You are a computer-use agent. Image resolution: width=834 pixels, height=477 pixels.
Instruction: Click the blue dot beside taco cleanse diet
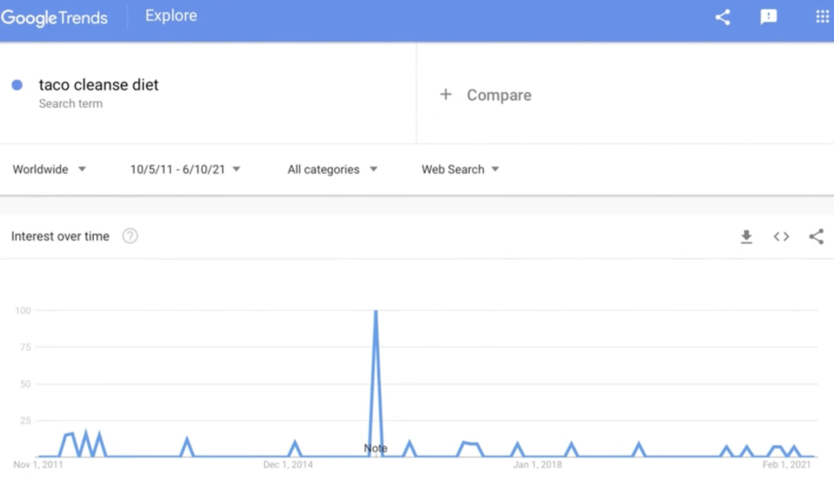17,85
